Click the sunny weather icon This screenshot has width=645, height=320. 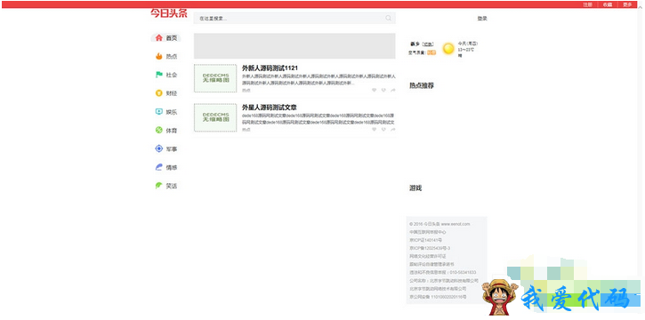448,49
